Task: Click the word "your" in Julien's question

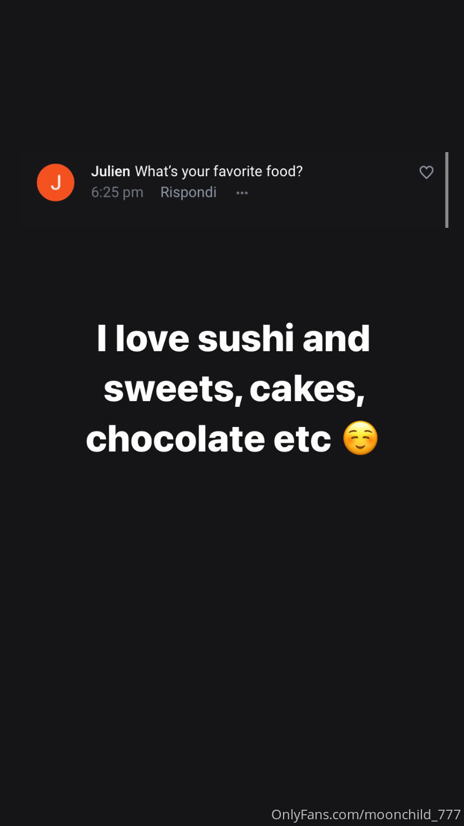Action: tap(196, 171)
